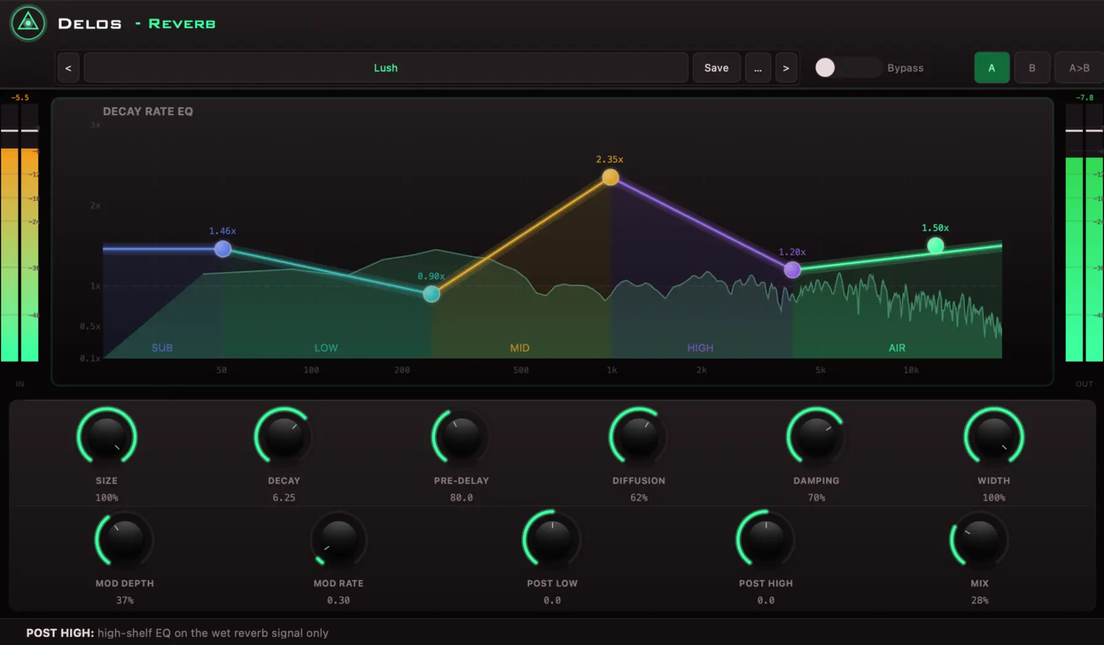Click the MOD RATE knob

pos(339,540)
